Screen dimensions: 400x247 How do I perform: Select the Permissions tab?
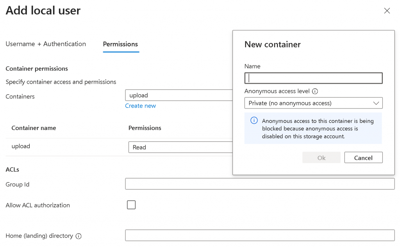pos(120,44)
